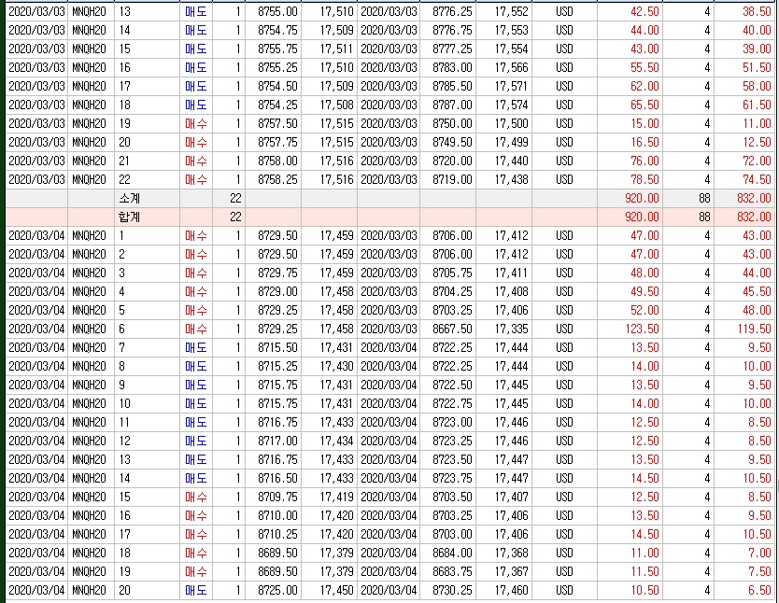This screenshot has height=603, width=779.
Task: Click entry price 8715.25 in 03/04 row 8
Action: 277,366
